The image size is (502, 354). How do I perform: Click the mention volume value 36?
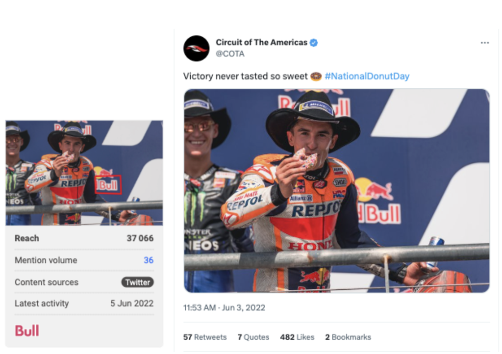148,260
